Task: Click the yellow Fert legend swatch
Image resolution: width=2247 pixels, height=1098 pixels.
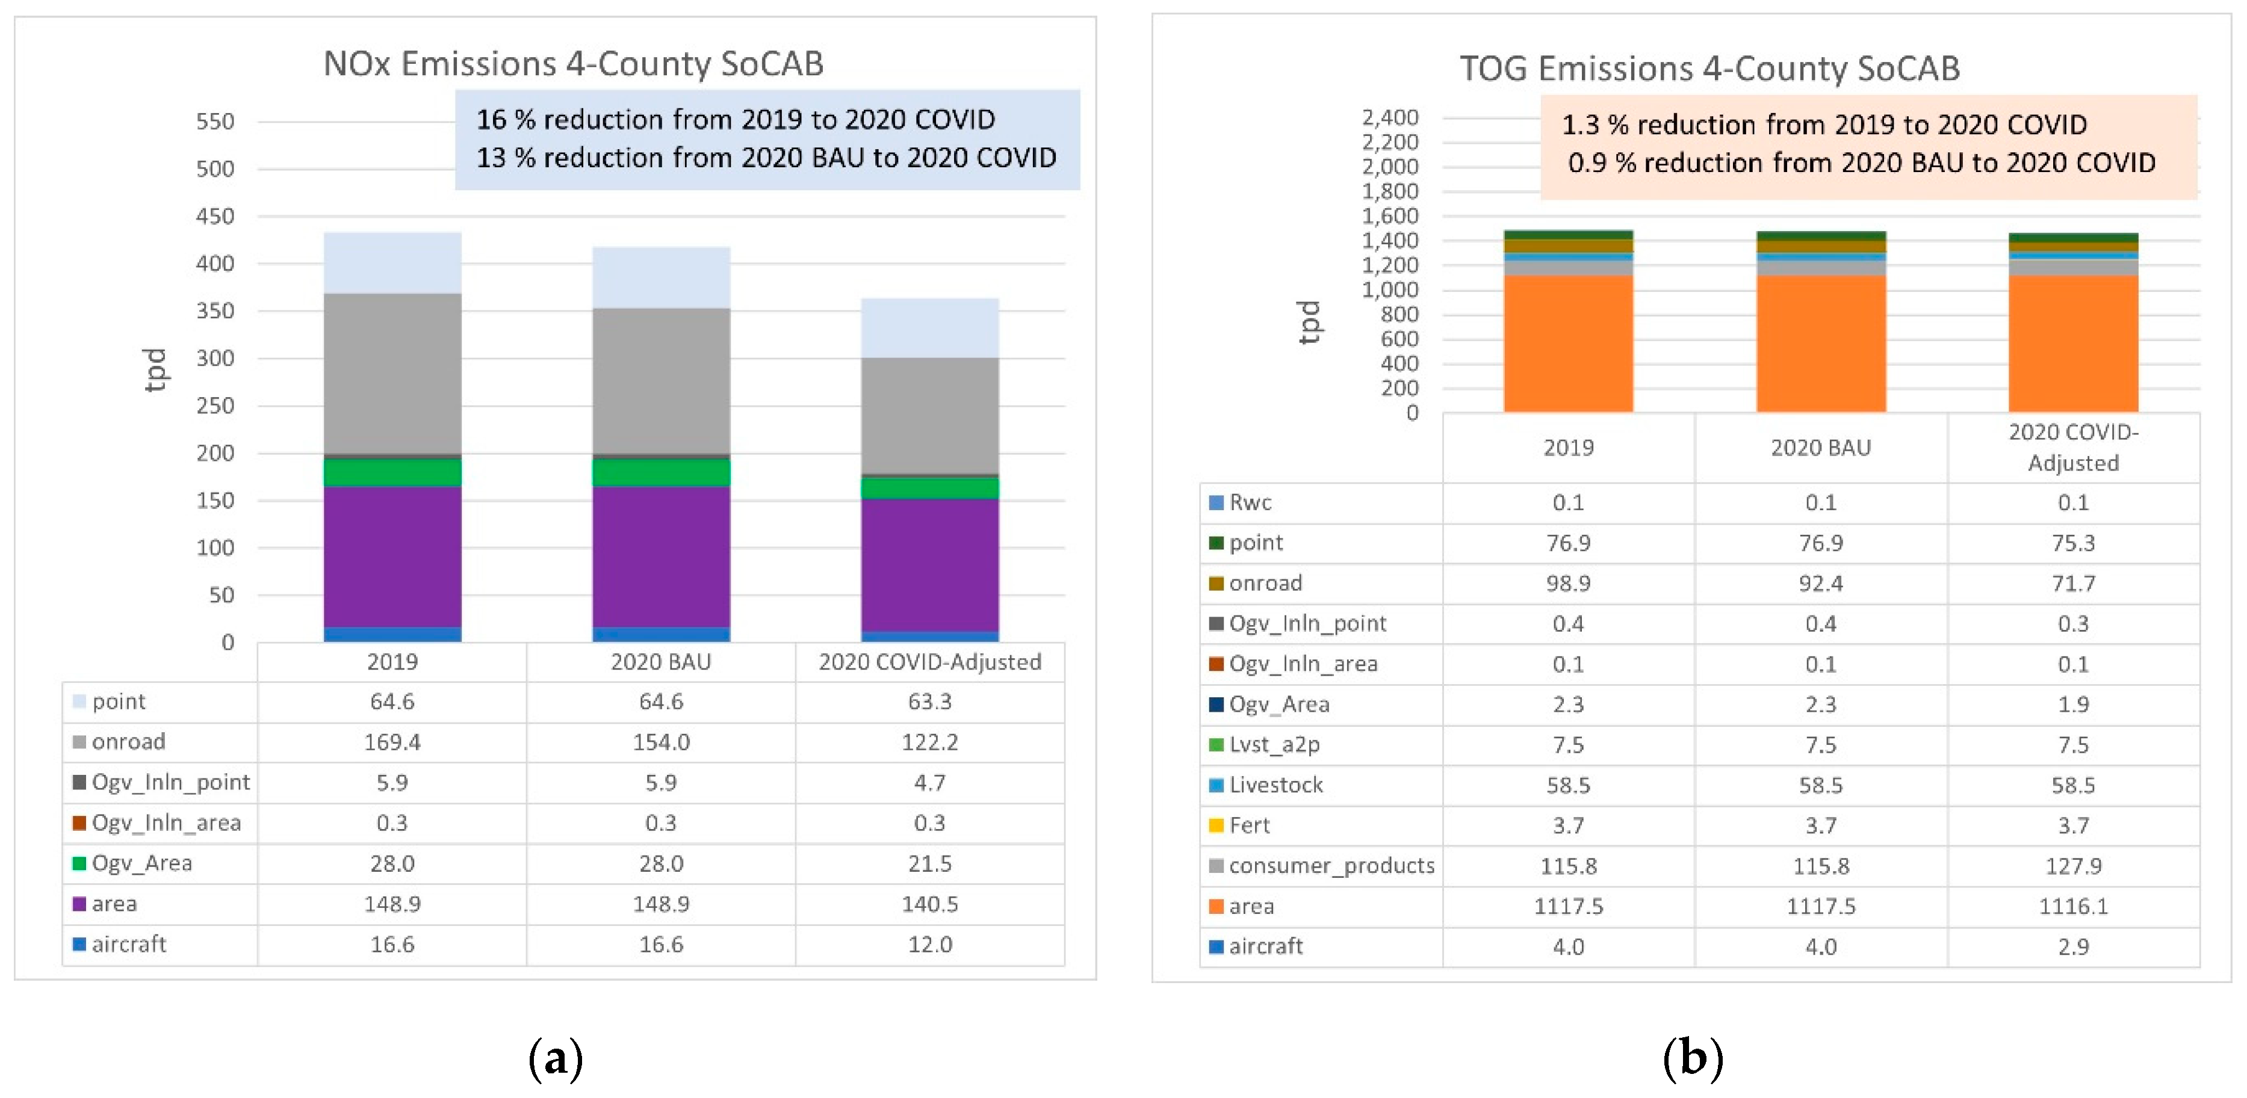Action: click(x=1216, y=825)
